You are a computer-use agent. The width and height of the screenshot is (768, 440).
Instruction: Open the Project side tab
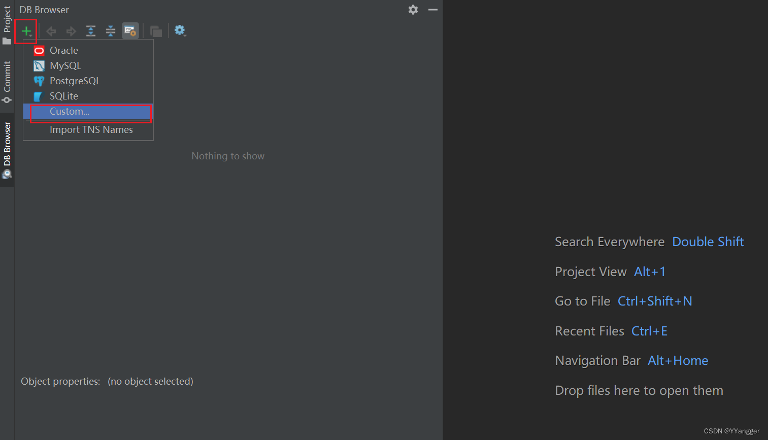7,24
